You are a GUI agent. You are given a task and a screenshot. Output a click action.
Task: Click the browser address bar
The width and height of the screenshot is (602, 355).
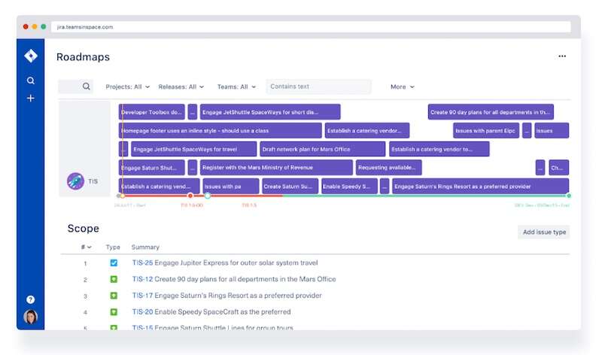click(x=311, y=27)
